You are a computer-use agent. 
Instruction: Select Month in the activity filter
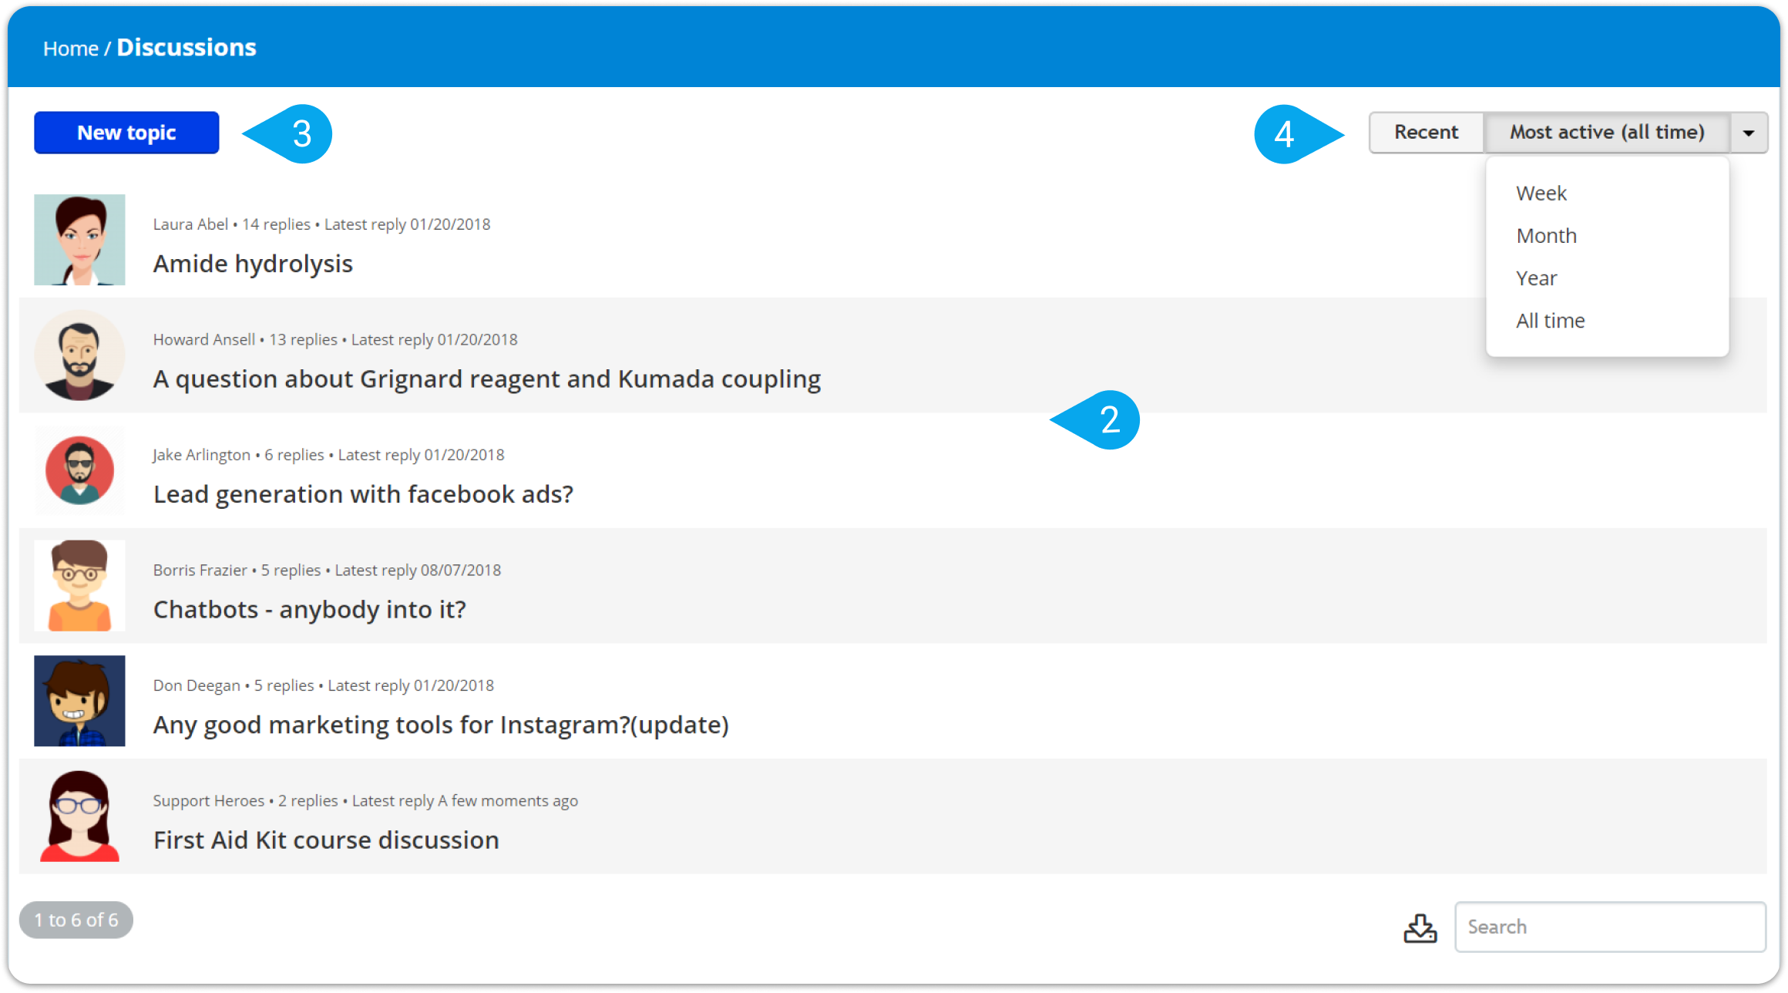tap(1546, 235)
